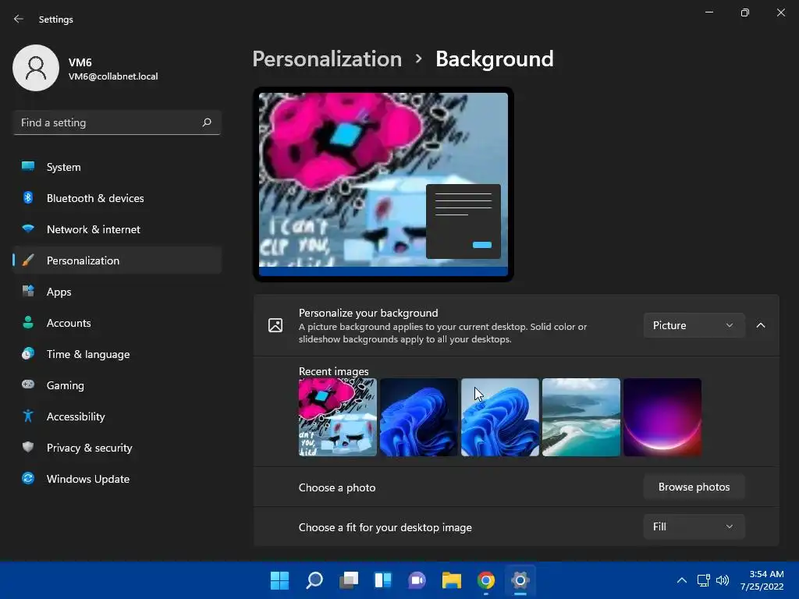Select the beach coastline wallpaper thumbnail
The image size is (799, 599).
click(x=581, y=417)
